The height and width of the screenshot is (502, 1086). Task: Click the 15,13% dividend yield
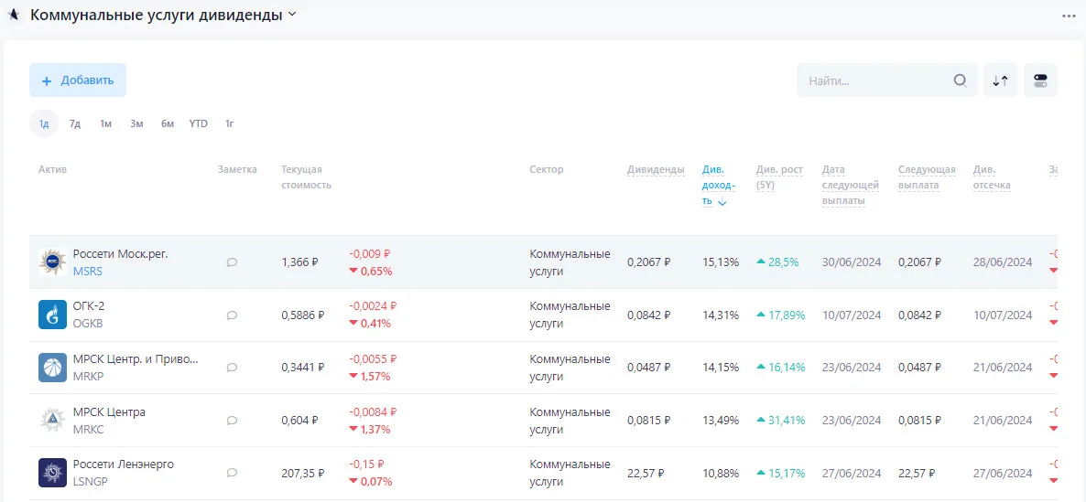point(721,262)
